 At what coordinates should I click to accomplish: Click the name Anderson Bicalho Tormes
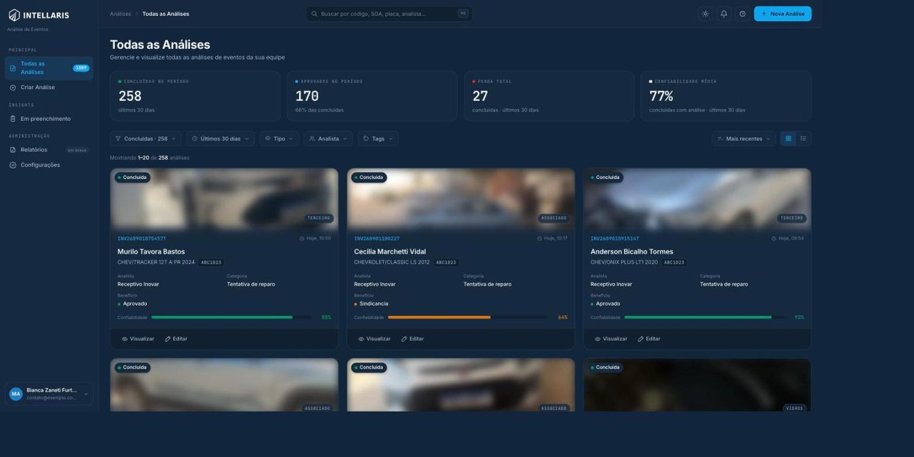[631, 251]
